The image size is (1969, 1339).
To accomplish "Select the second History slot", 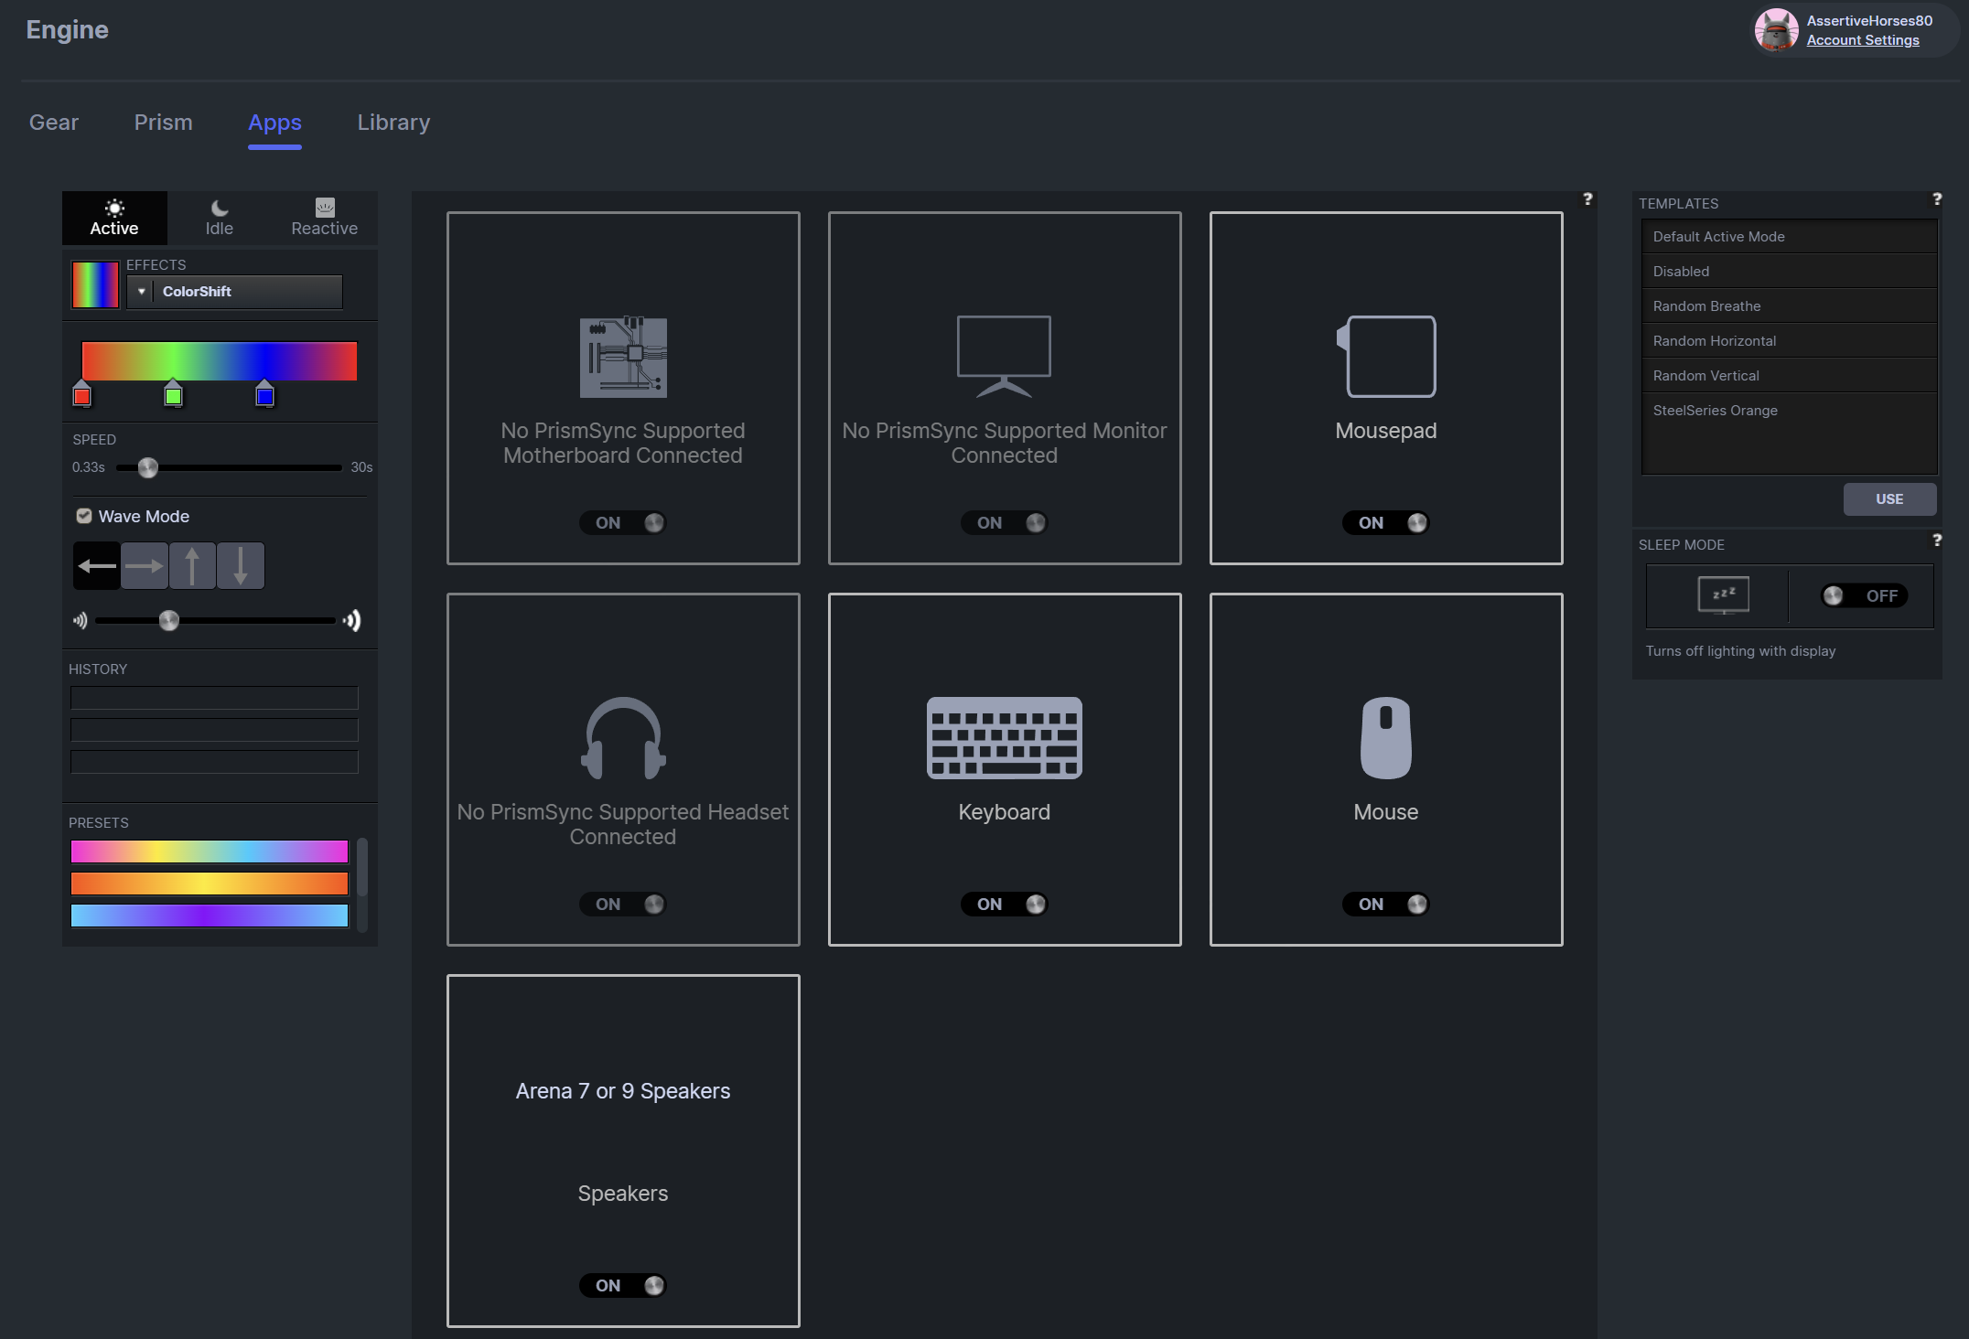I will [214, 730].
